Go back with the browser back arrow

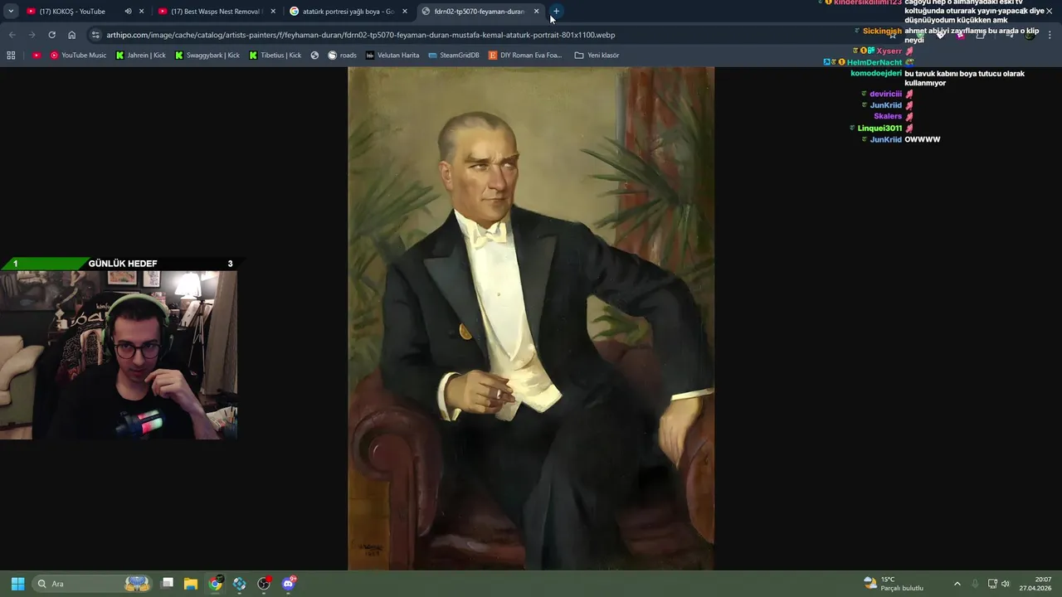tap(12, 35)
